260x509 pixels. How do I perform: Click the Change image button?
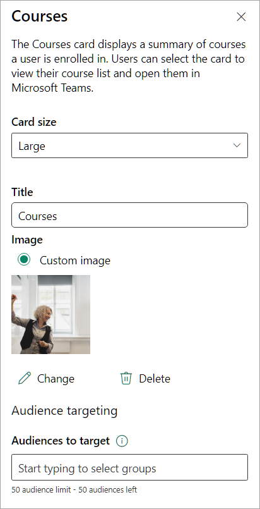[x=46, y=379]
